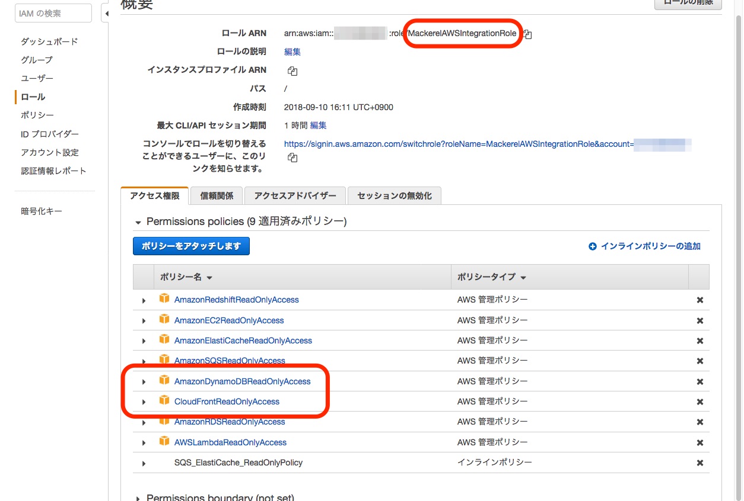Expand AWSLambdaReadOnlyAccess row details
This screenshot has width=744, height=501.
pyautogui.click(x=144, y=443)
